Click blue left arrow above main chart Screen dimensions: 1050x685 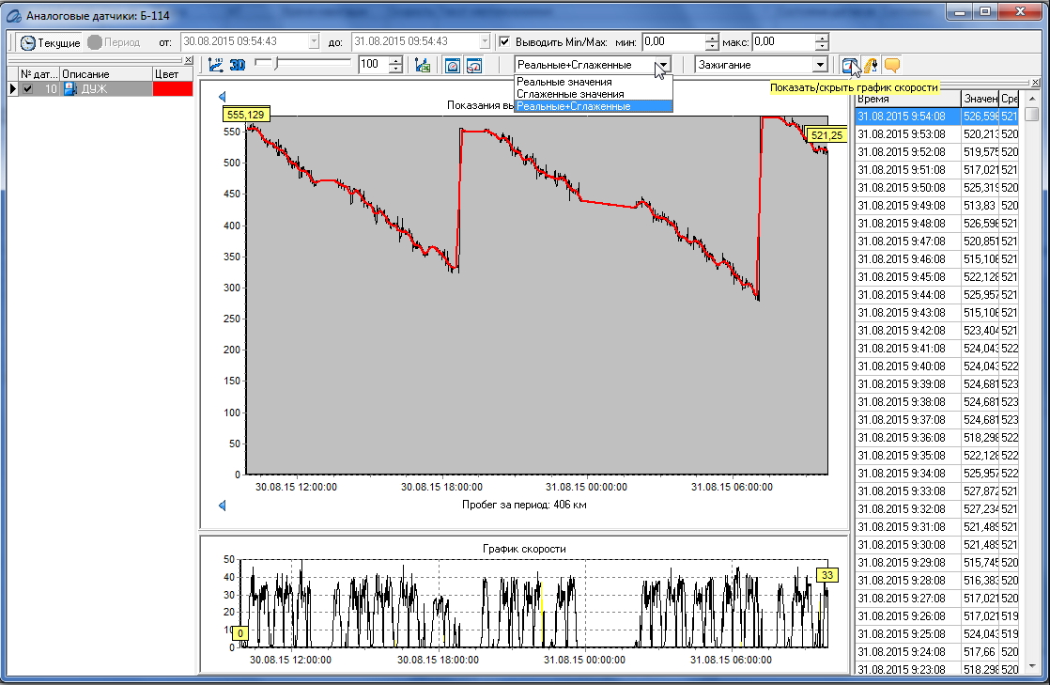223,96
